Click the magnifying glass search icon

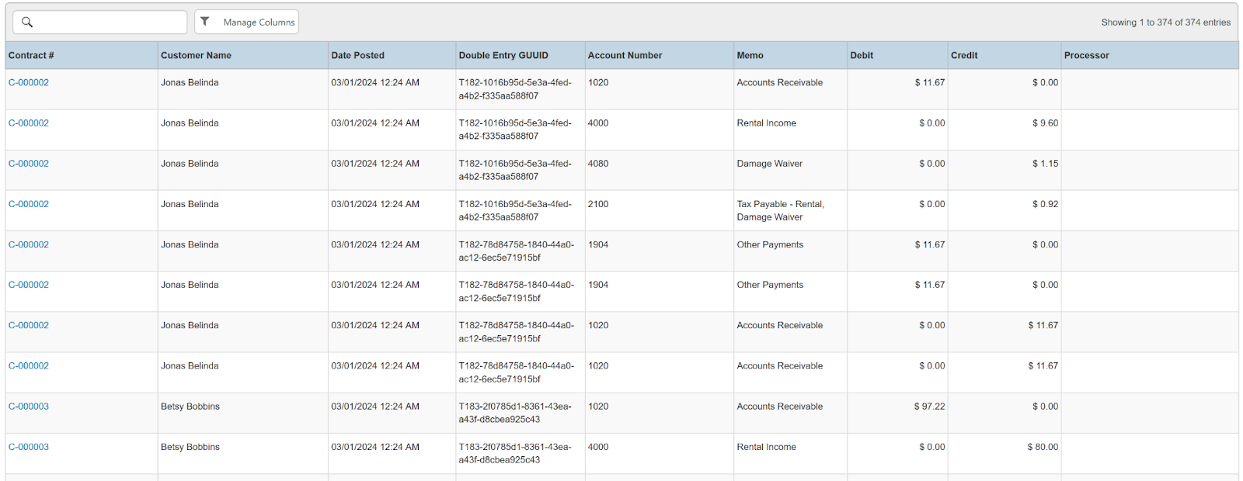(27, 22)
